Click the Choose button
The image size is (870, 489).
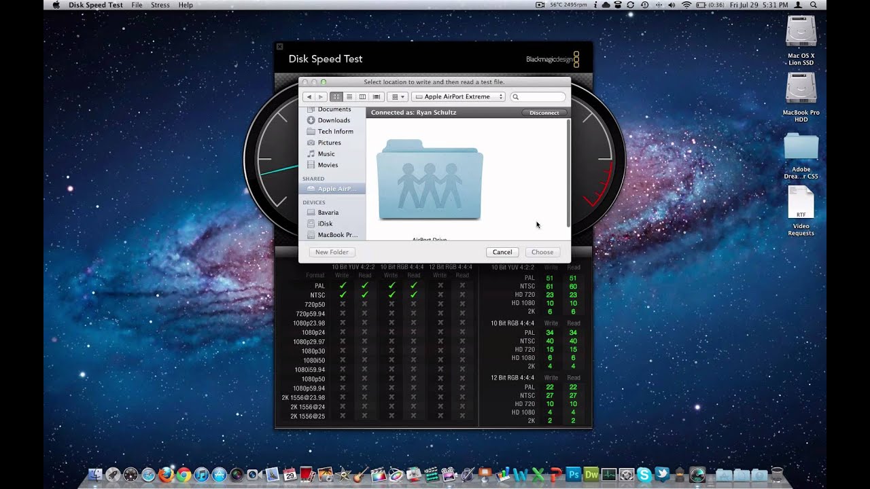coord(542,252)
